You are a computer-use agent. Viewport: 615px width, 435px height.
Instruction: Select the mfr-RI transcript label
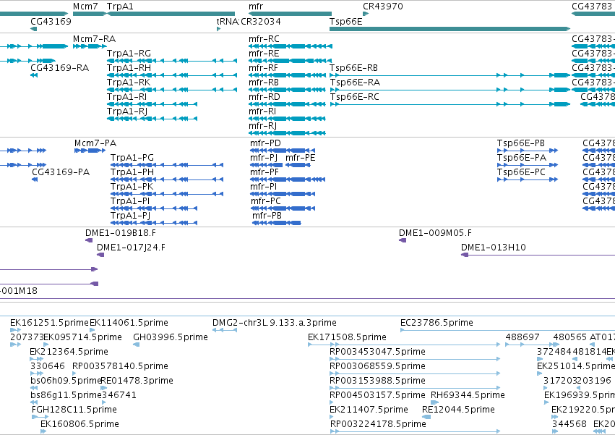262,111
